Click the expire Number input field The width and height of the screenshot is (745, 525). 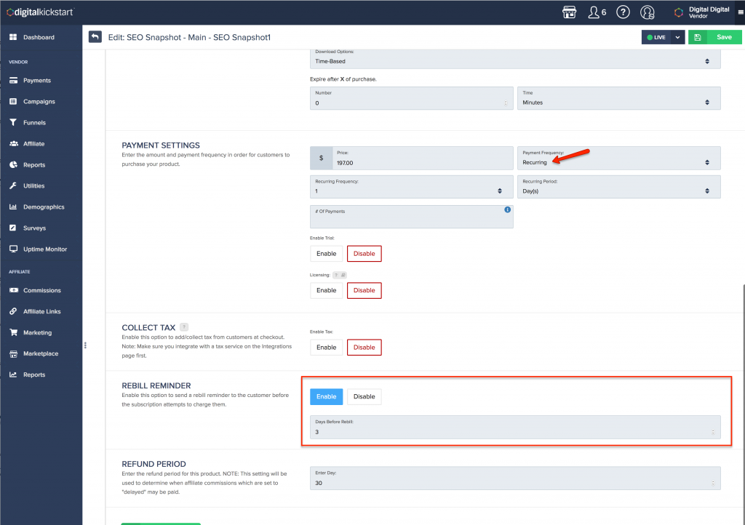pos(412,98)
